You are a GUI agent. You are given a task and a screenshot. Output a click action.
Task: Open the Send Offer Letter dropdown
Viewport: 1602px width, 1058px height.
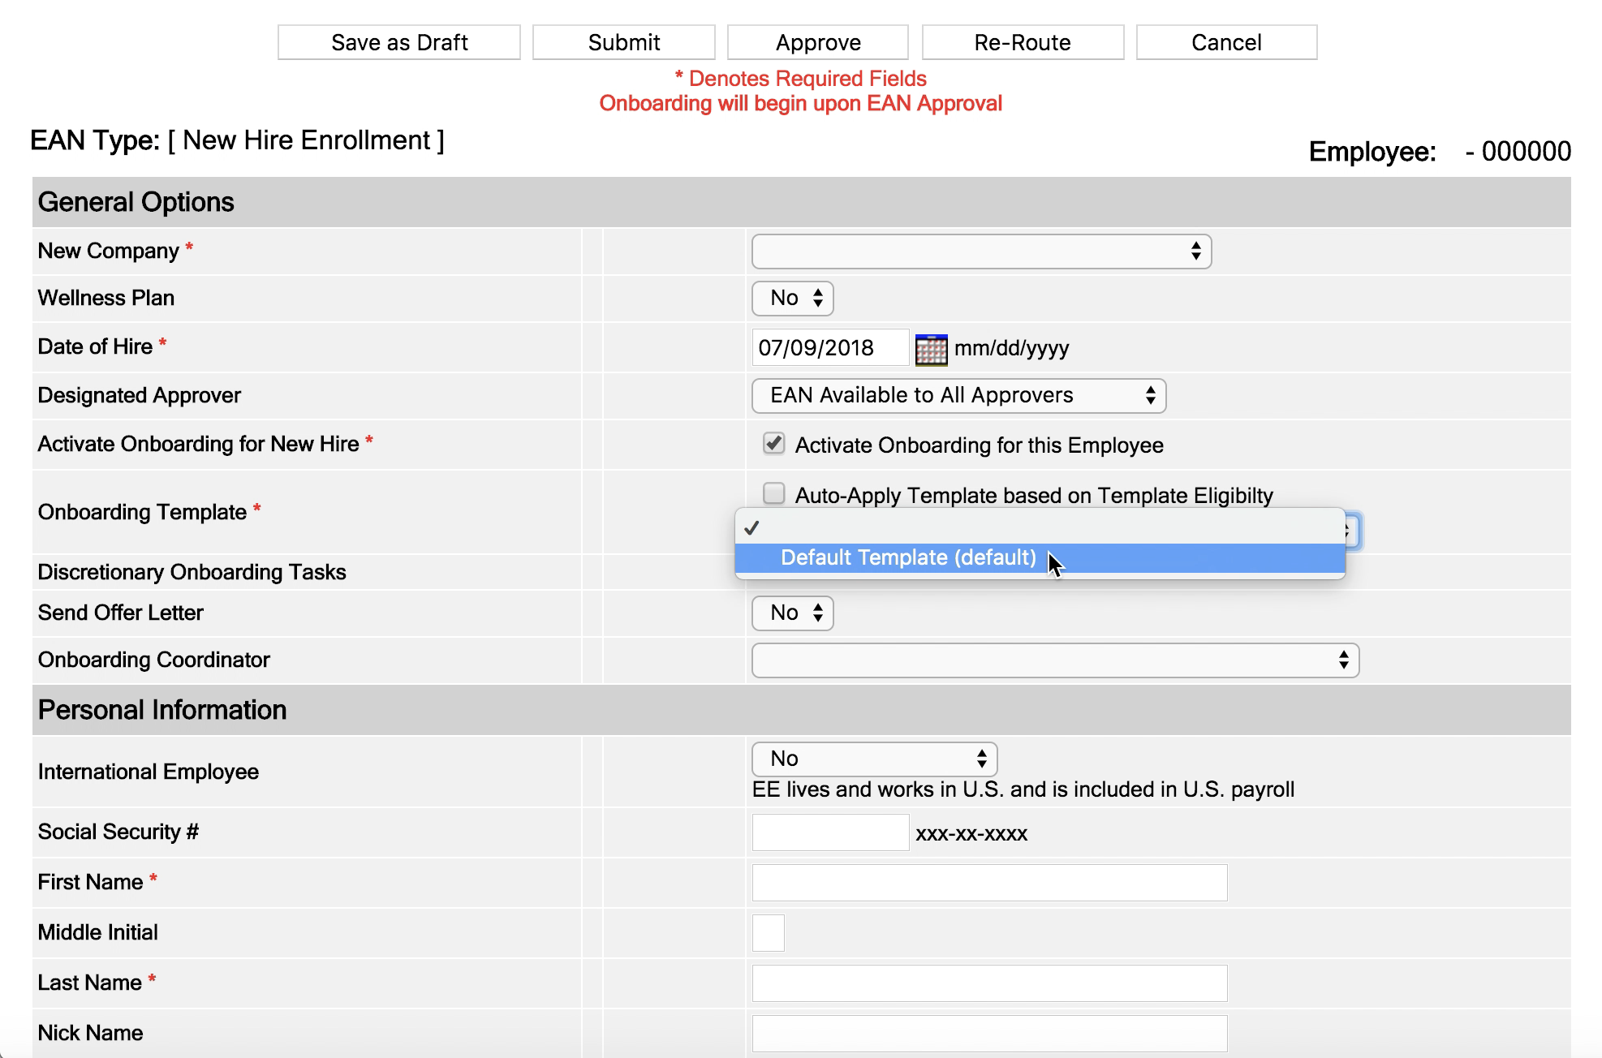click(793, 613)
